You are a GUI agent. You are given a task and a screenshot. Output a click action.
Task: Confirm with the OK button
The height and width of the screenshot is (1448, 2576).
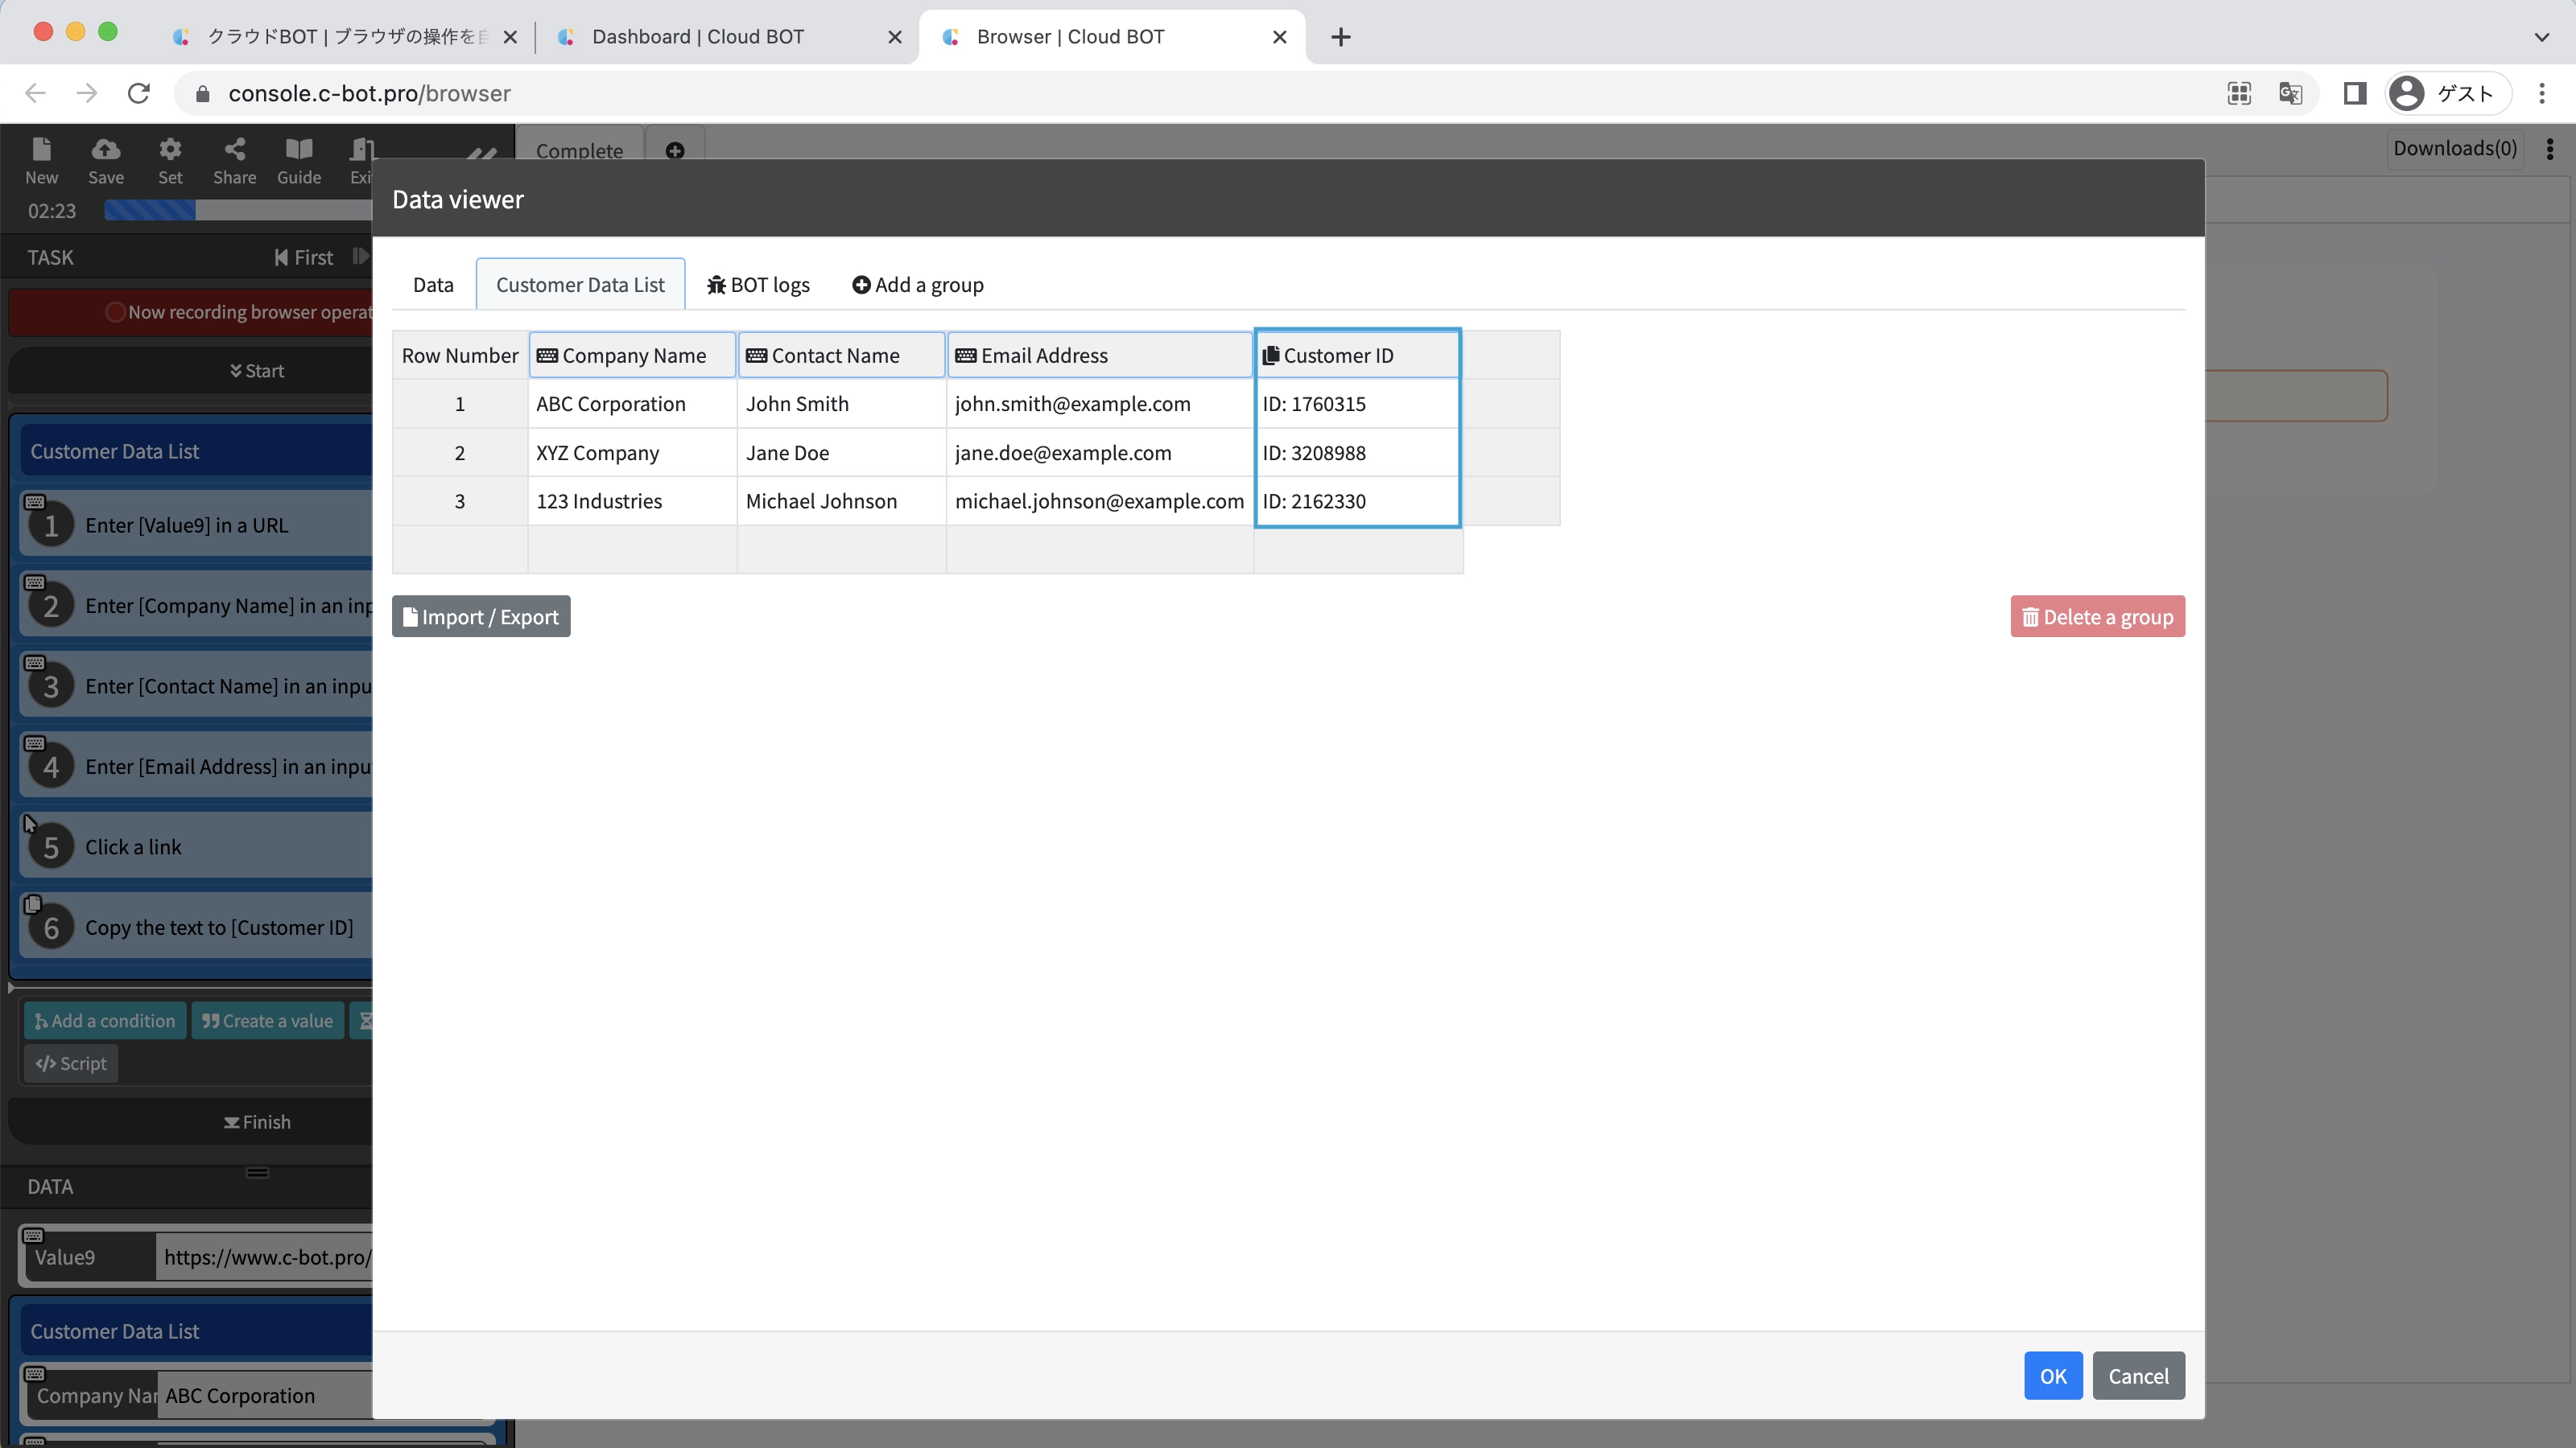pyautogui.click(x=2052, y=1376)
